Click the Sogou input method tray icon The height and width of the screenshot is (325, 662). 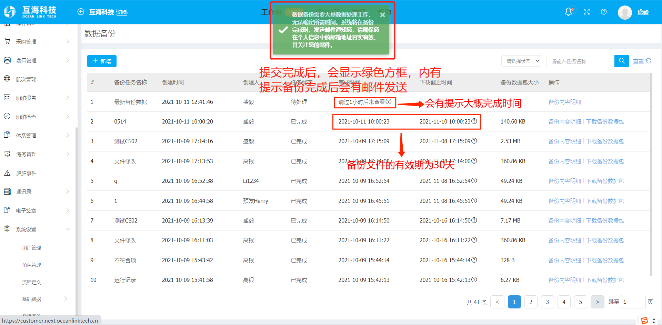[x=644, y=321]
